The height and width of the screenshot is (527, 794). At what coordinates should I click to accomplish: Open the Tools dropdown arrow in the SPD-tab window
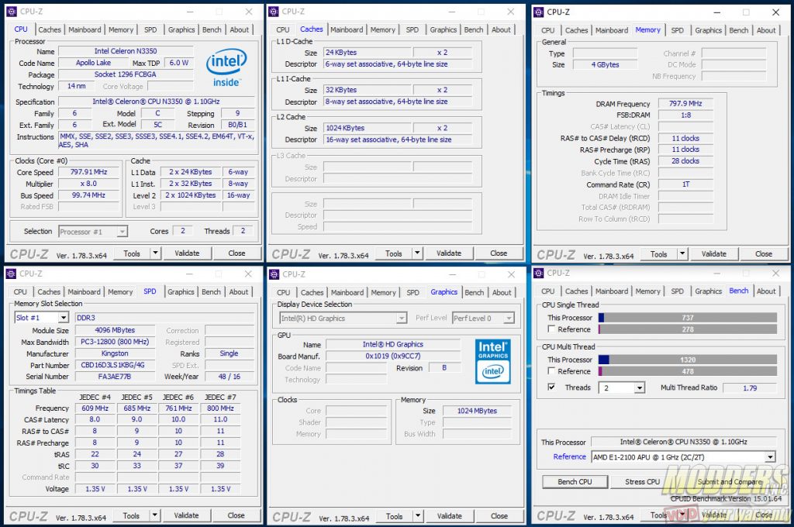(155, 515)
